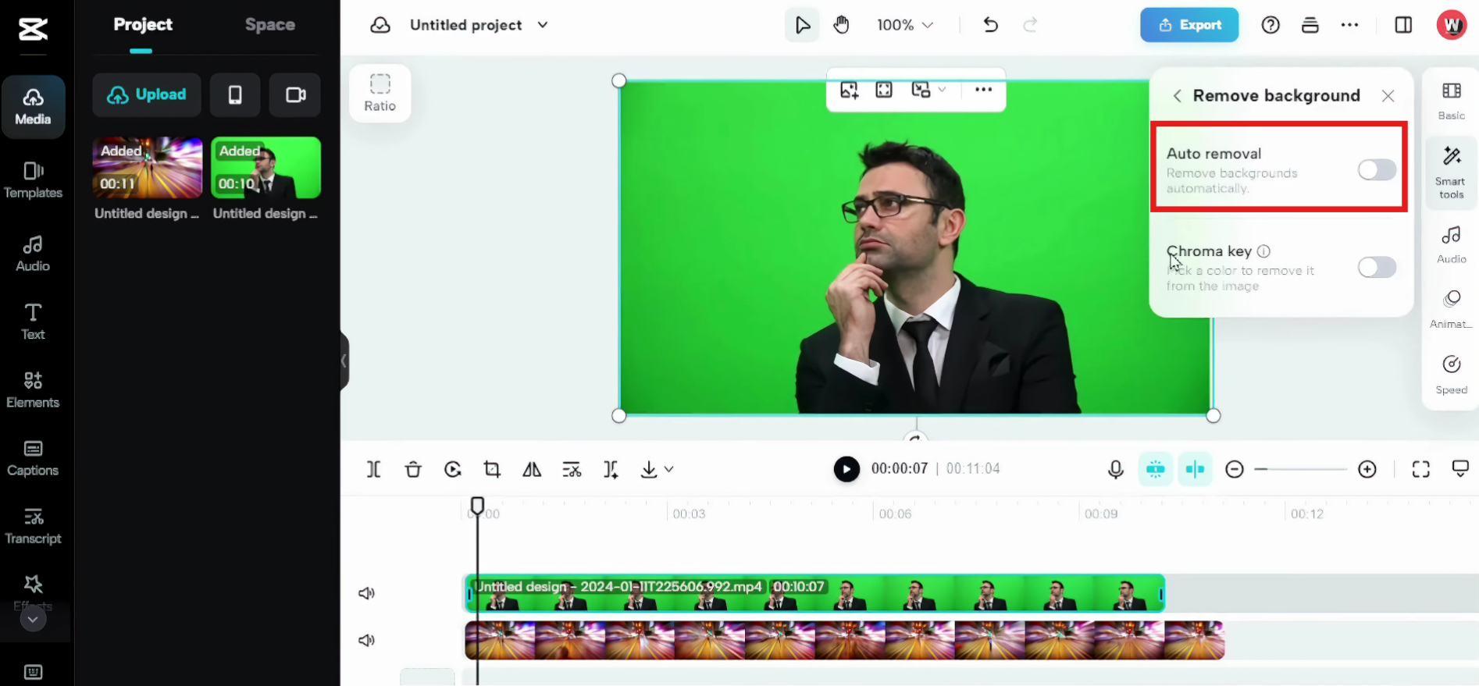1479x686 pixels.
Task: Click the microphone voiceover icon
Action: tap(1116, 469)
